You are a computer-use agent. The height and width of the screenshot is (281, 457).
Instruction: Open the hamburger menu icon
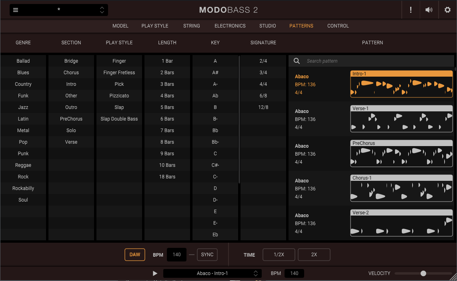(x=16, y=10)
